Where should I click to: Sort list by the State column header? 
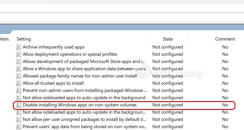[x=168, y=39]
